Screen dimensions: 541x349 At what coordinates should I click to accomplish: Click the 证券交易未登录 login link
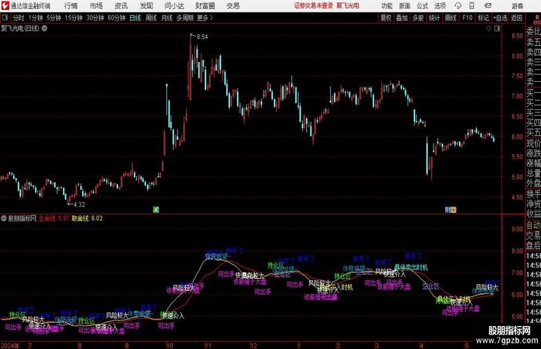click(314, 6)
